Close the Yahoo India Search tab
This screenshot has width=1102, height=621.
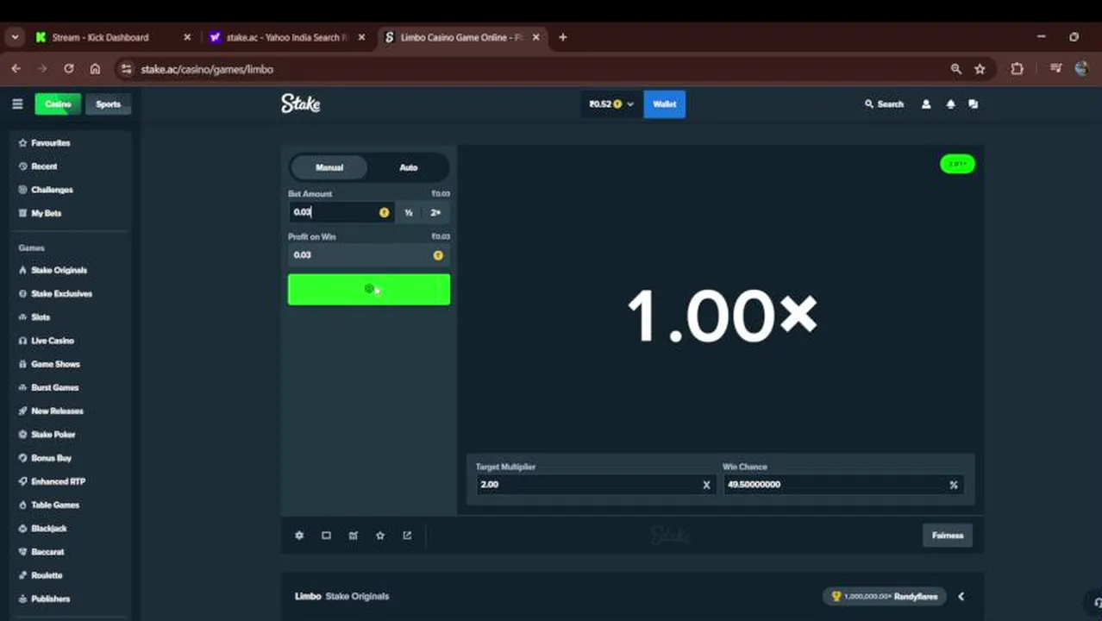[361, 37]
